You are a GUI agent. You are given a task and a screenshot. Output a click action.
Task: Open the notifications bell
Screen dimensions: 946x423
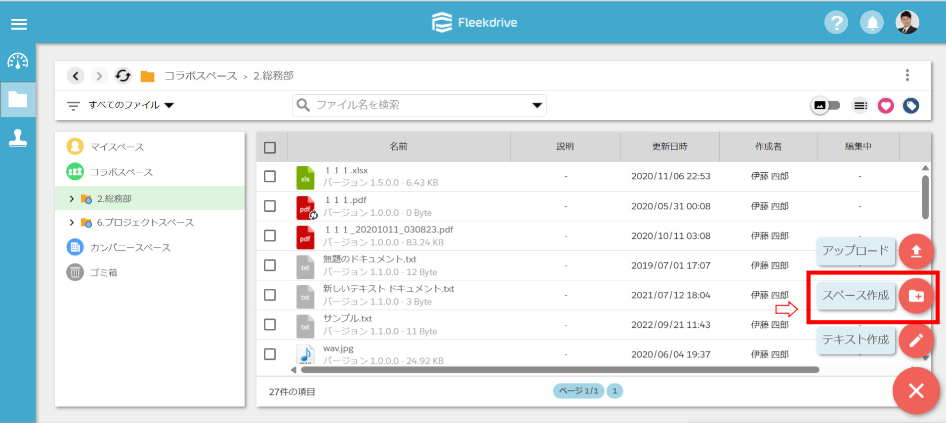(x=872, y=23)
